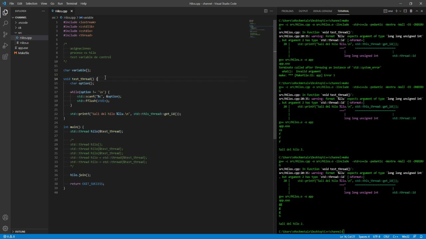Switch to the Problems tab
The height and width of the screenshot is (239, 426).
point(287,11)
